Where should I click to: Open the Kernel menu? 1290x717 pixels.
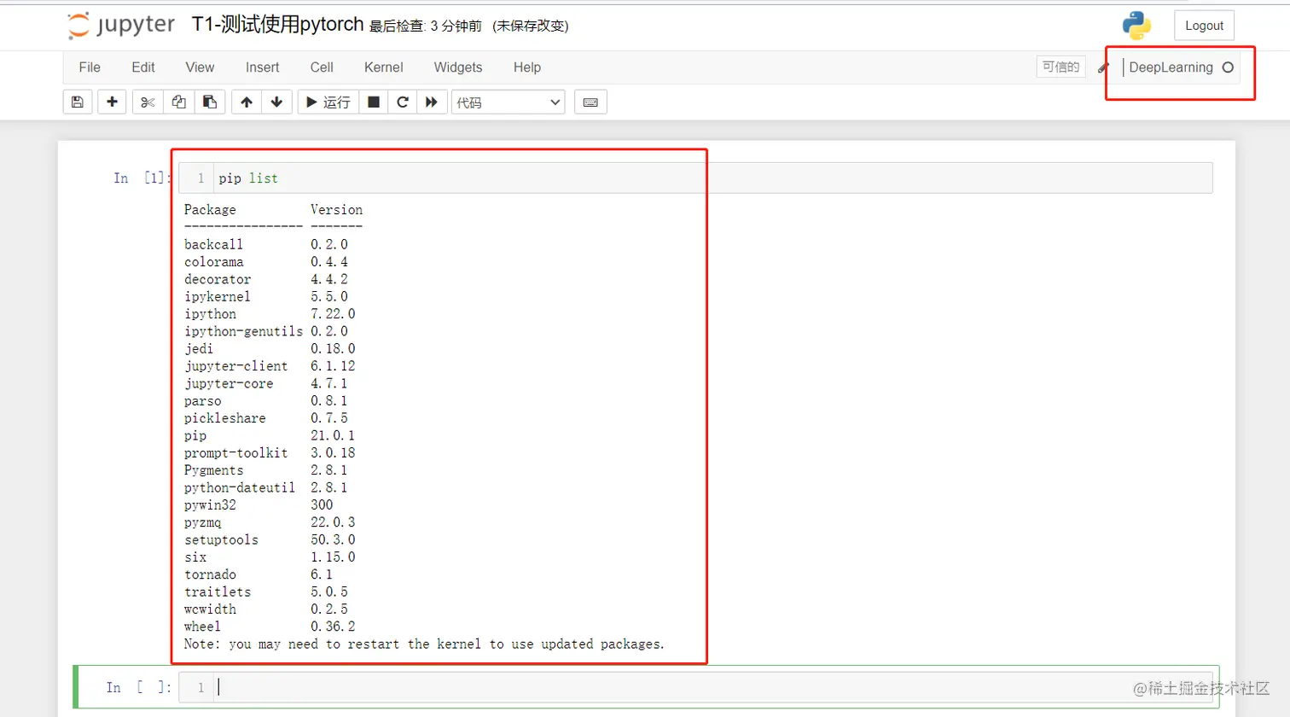[x=384, y=67]
